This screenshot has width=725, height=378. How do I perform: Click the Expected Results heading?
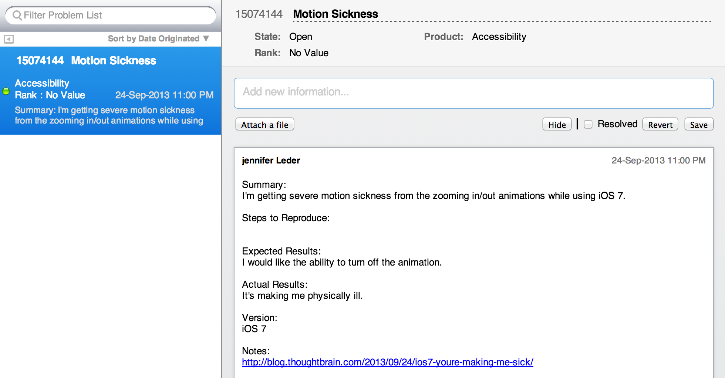(281, 251)
